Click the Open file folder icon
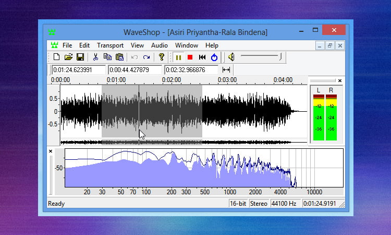Image resolution: width=391 pixels, height=235 pixels. (68, 57)
